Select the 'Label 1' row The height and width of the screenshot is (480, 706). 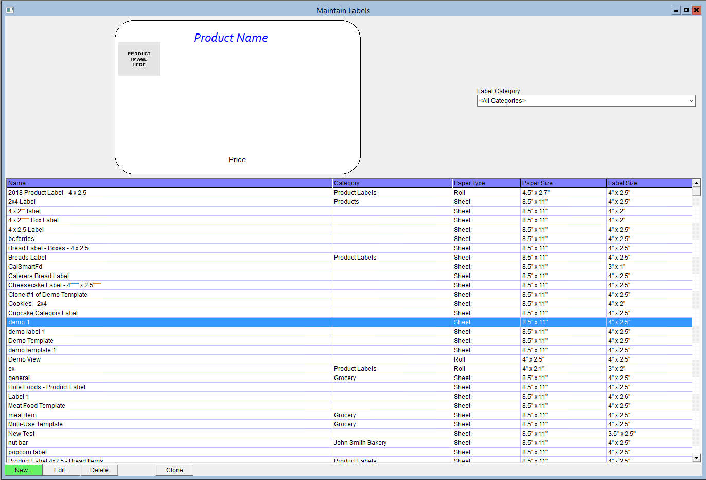(x=349, y=397)
